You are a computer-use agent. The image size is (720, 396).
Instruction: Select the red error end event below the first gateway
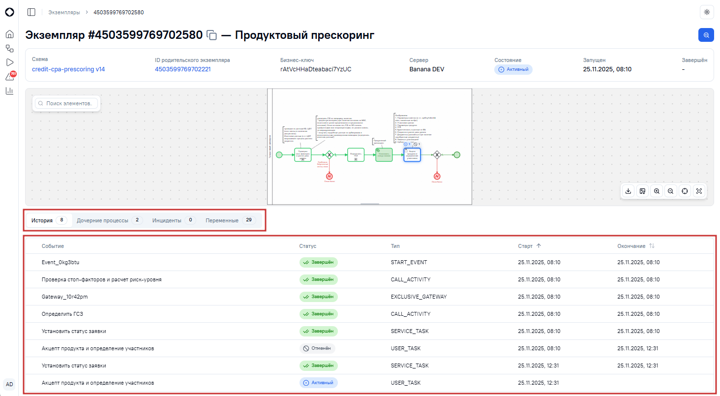330,176
